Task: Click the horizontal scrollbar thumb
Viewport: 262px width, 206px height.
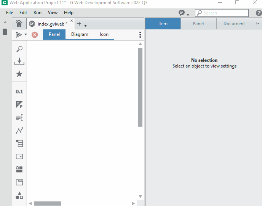Action: [48, 203]
